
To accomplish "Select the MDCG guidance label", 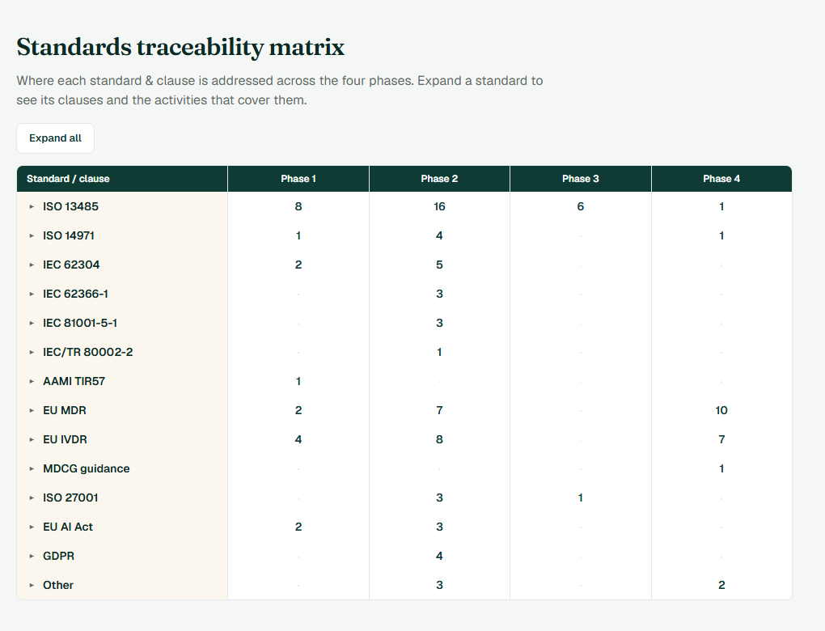I will (x=87, y=468).
